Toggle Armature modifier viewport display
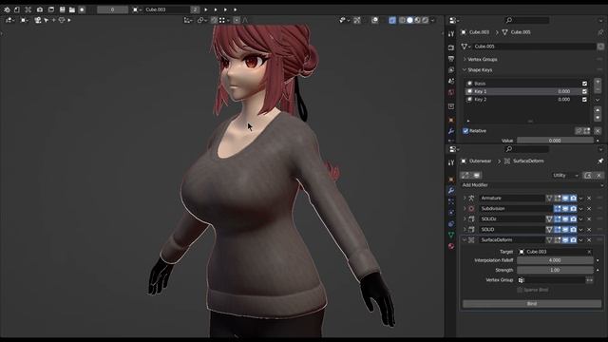The width and height of the screenshot is (608, 342). 565,199
